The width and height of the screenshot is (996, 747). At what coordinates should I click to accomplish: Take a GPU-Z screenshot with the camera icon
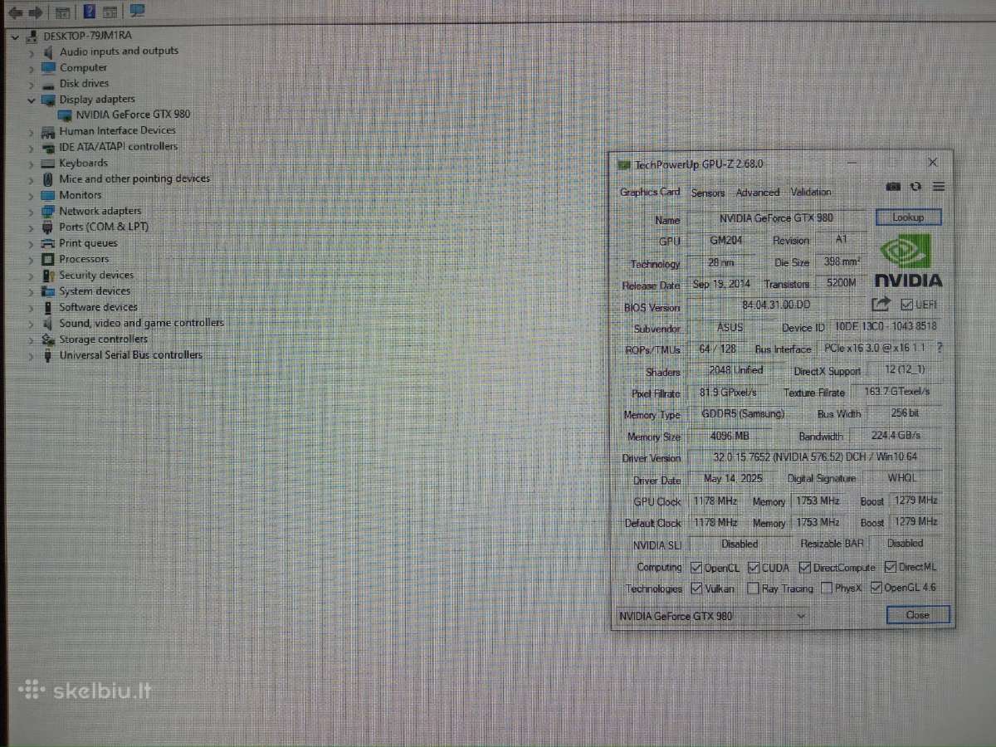(x=893, y=188)
